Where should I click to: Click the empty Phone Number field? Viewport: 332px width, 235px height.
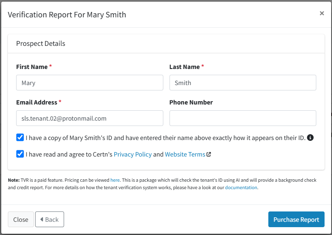pos(243,118)
